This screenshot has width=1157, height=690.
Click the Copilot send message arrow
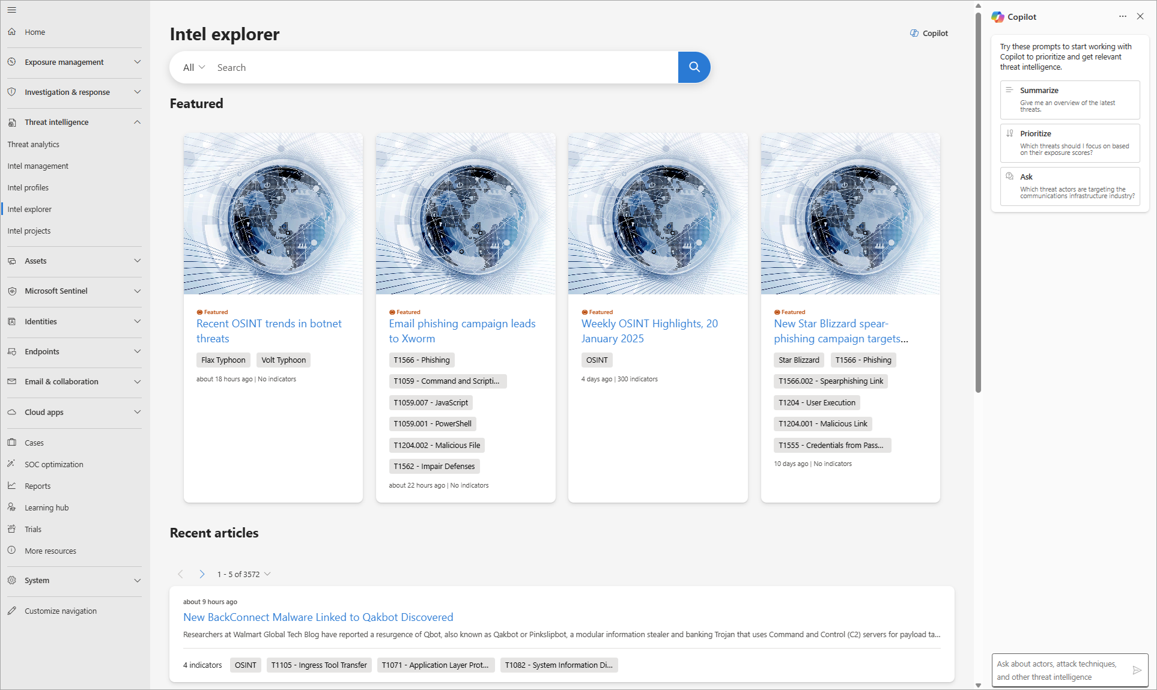tap(1137, 670)
